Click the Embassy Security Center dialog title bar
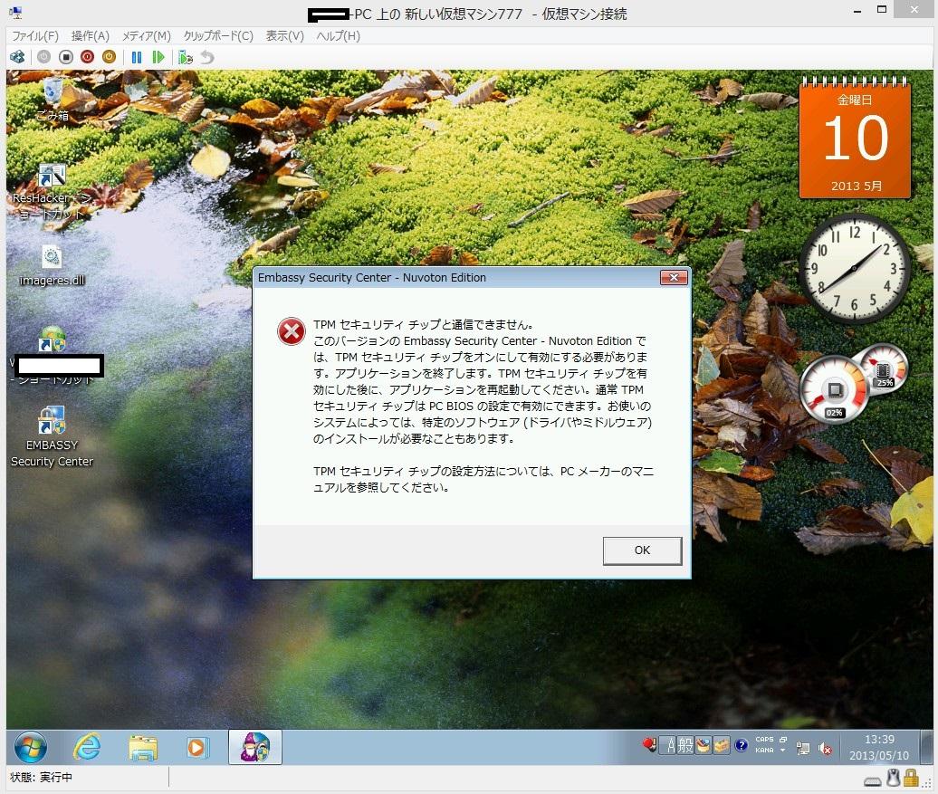938x794 pixels. (x=457, y=278)
